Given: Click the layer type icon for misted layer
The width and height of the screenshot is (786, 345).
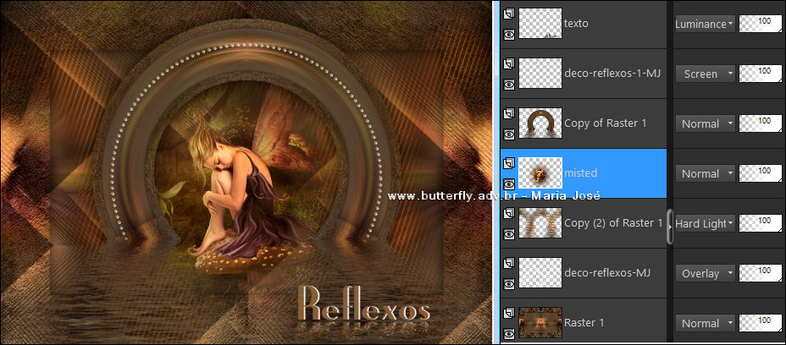Looking at the screenshot, I should coord(509,162).
